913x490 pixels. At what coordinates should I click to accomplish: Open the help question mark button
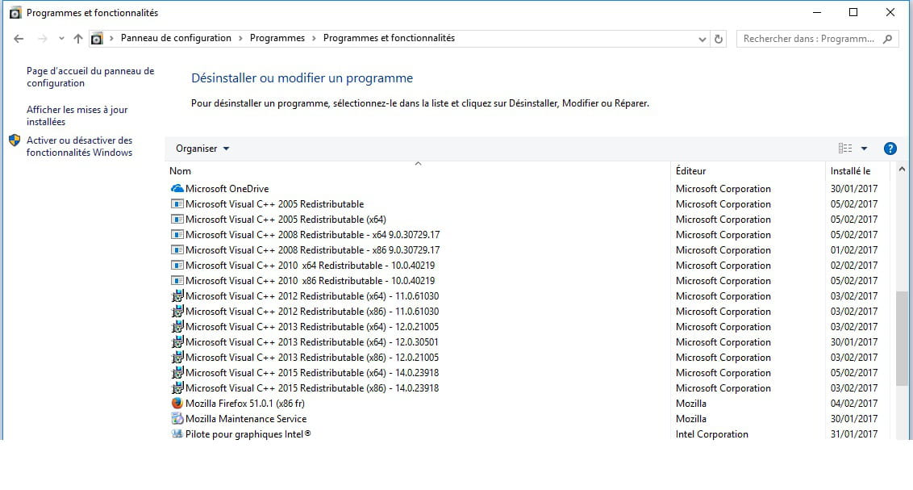tap(890, 149)
